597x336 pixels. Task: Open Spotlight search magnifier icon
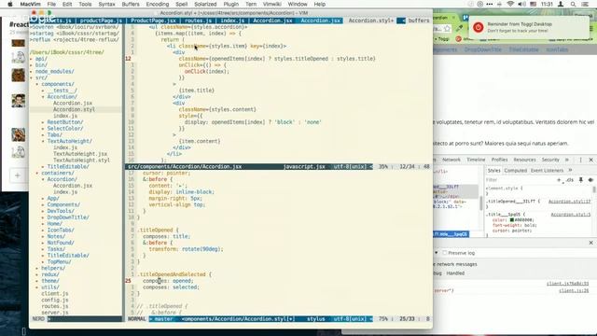coord(573,4)
